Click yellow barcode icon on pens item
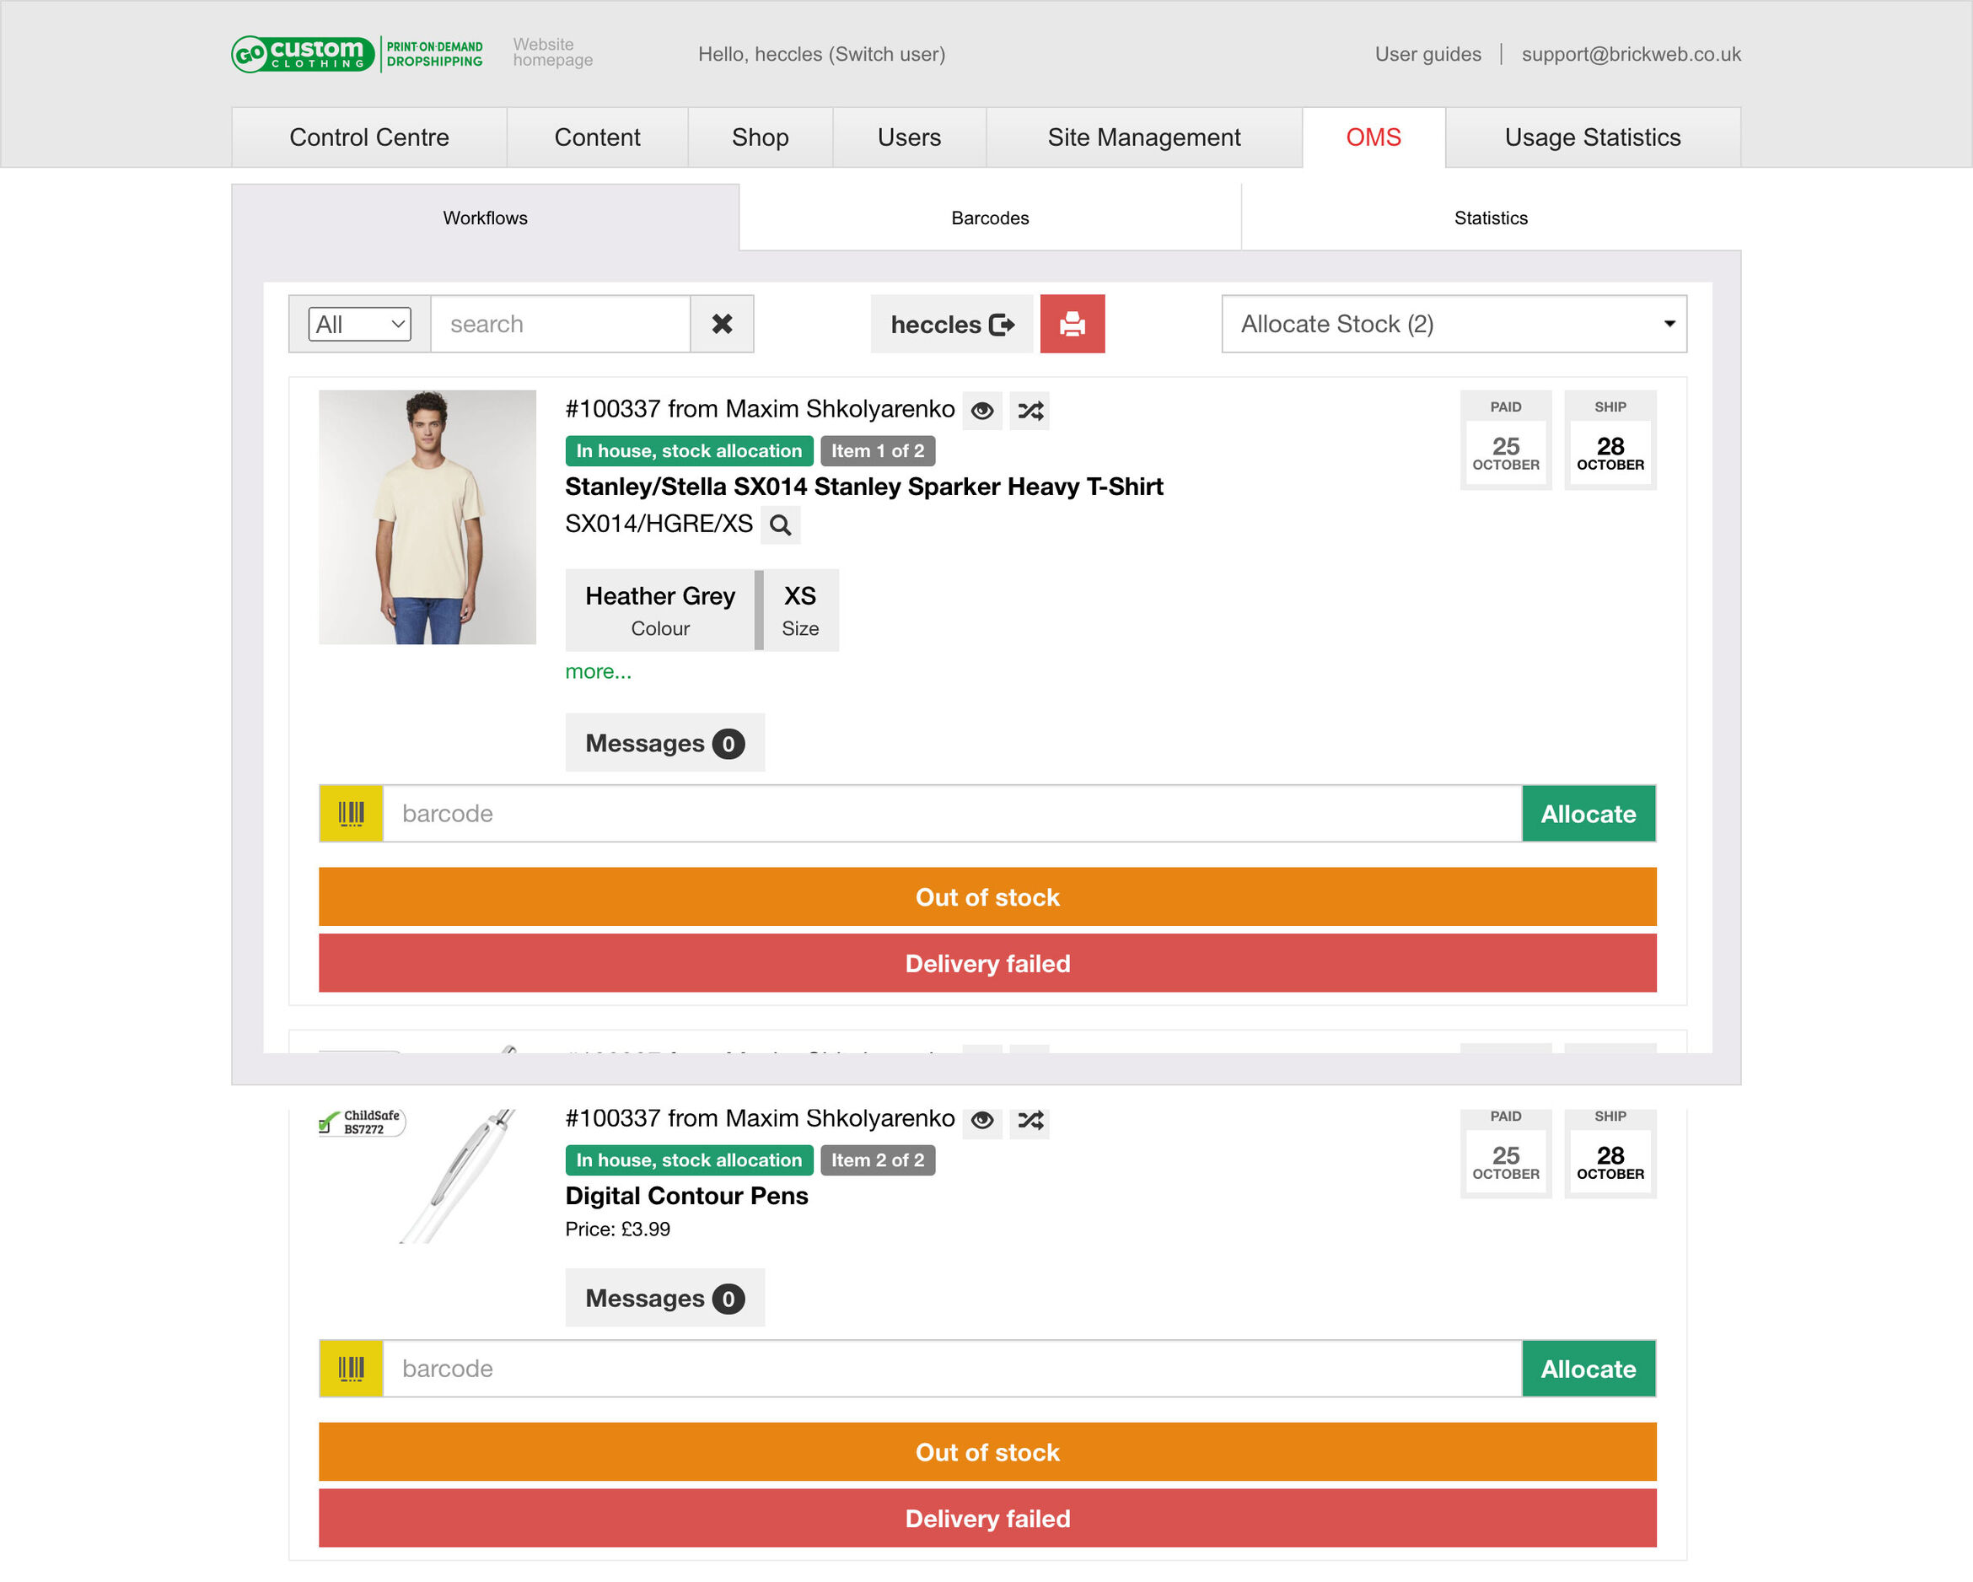The image size is (1973, 1582). 351,1368
